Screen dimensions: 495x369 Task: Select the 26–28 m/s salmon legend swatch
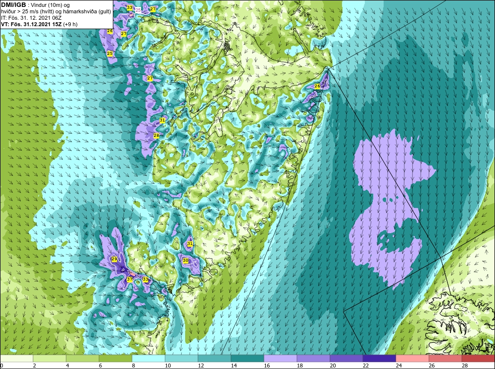point(445,358)
